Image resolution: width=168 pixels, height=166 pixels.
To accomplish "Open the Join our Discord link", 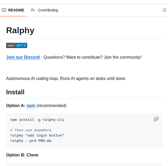I will coord(23,57).
